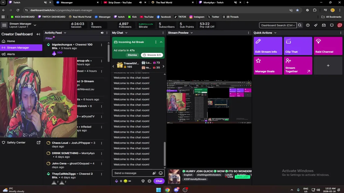The height and width of the screenshot is (193, 344).
Task: Open channel points smiley balance
Action: pyautogui.click(x=125, y=181)
